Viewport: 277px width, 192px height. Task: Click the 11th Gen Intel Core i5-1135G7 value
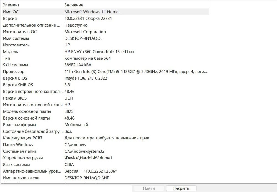[136, 72]
